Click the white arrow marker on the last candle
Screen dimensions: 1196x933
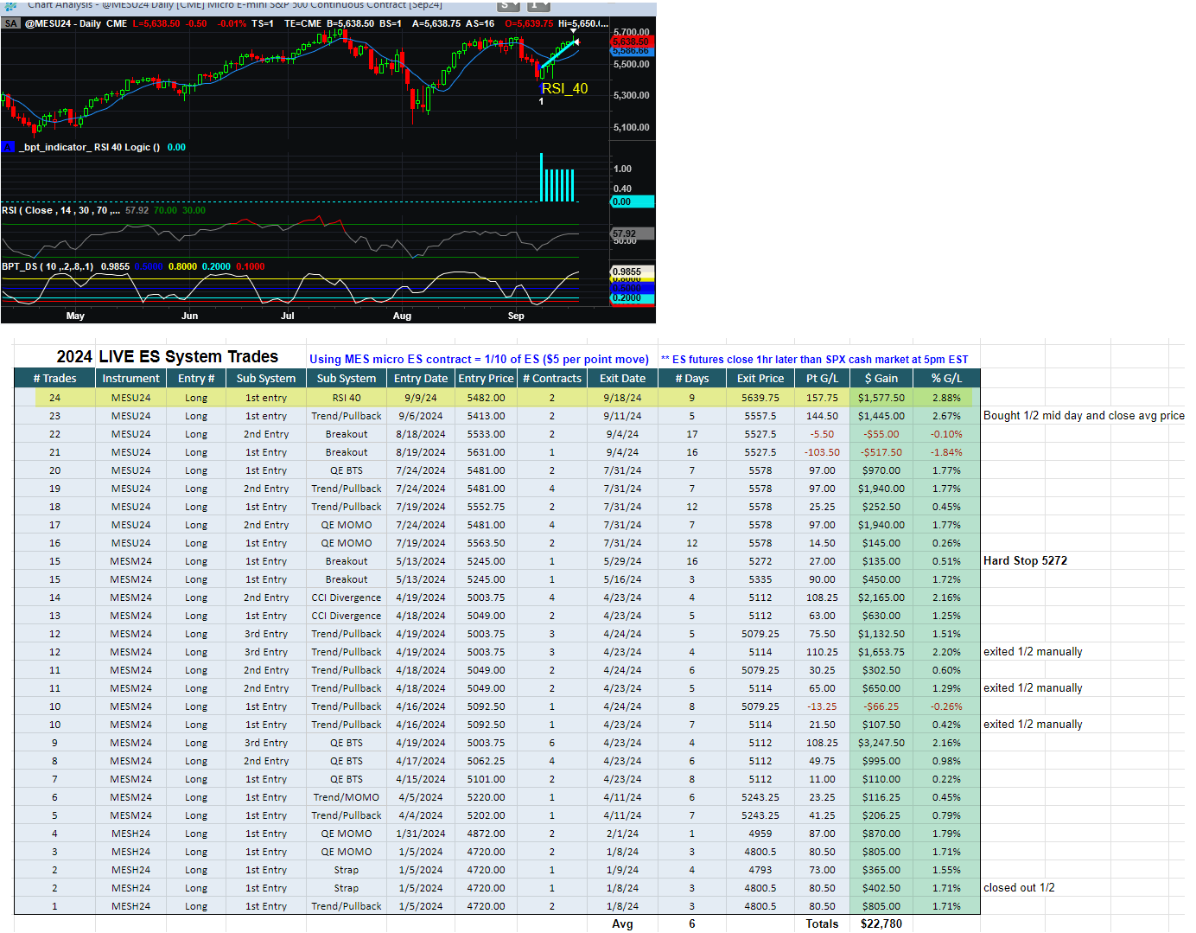pos(576,42)
